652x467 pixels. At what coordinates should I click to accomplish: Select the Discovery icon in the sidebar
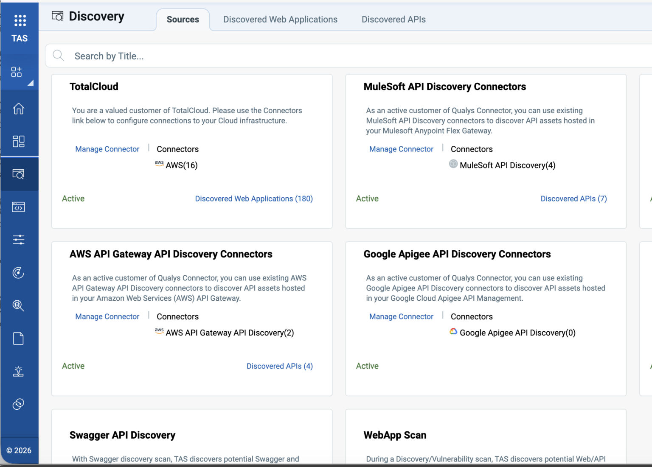pyautogui.click(x=19, y=174)
